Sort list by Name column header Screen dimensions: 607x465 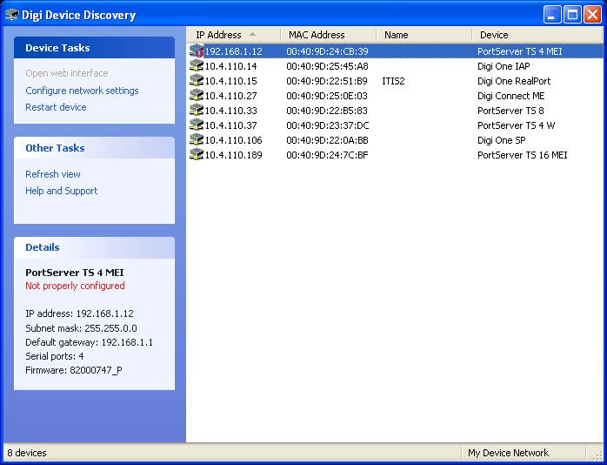pyautogui.click(x=396, y=35)
